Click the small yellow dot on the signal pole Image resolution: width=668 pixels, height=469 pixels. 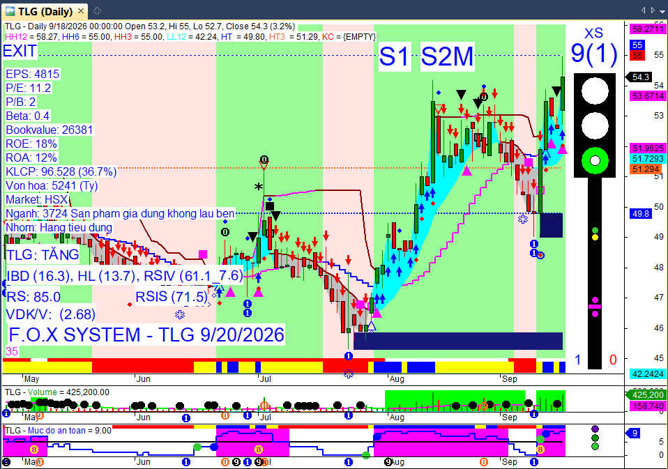coord(595,238)
